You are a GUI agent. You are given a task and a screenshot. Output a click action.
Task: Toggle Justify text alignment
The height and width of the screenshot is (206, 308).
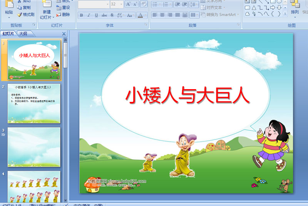pyautogui.click(x=177, y=15)
